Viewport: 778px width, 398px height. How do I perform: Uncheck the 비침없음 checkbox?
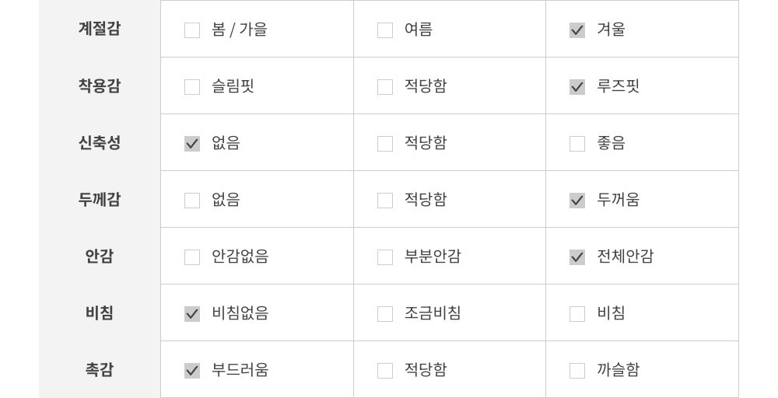pyautogui.click(x=192, y=314)
